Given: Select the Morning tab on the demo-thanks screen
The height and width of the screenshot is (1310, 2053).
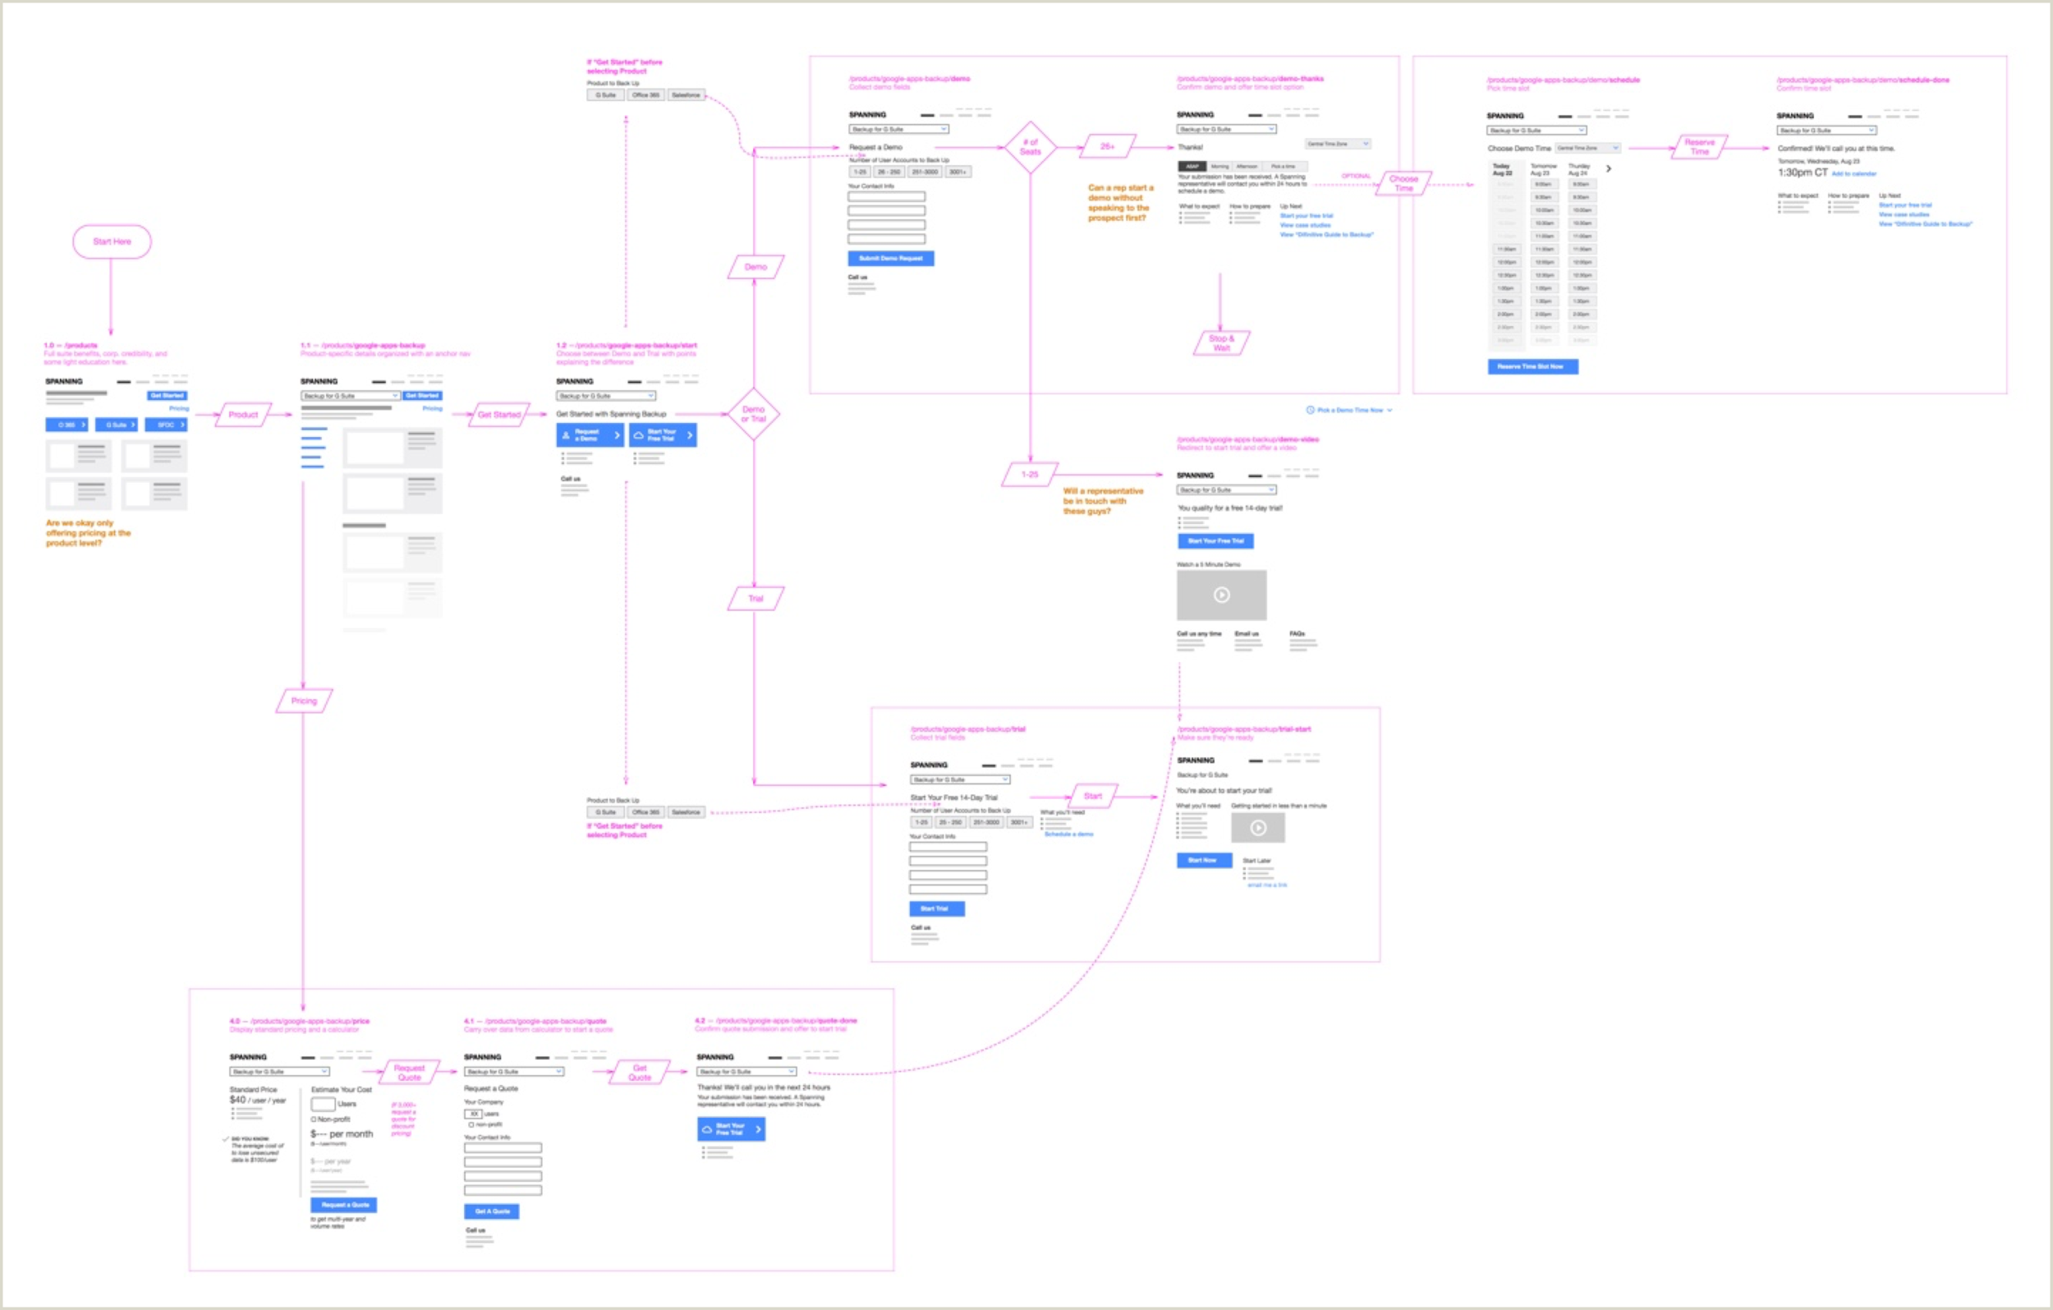Looking at the screenshot, I should click(x=1220, y=166).
